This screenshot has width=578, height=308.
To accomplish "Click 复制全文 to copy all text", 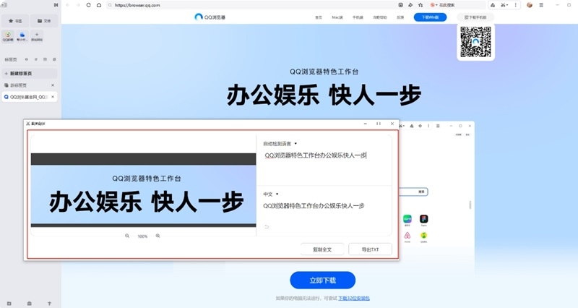I will pos(322,249).
